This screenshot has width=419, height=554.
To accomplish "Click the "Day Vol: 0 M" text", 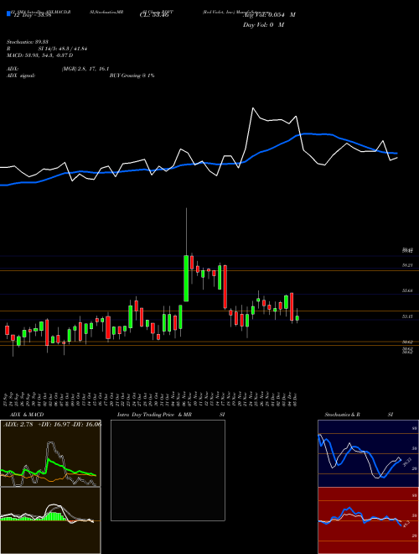I will (264, 25).
